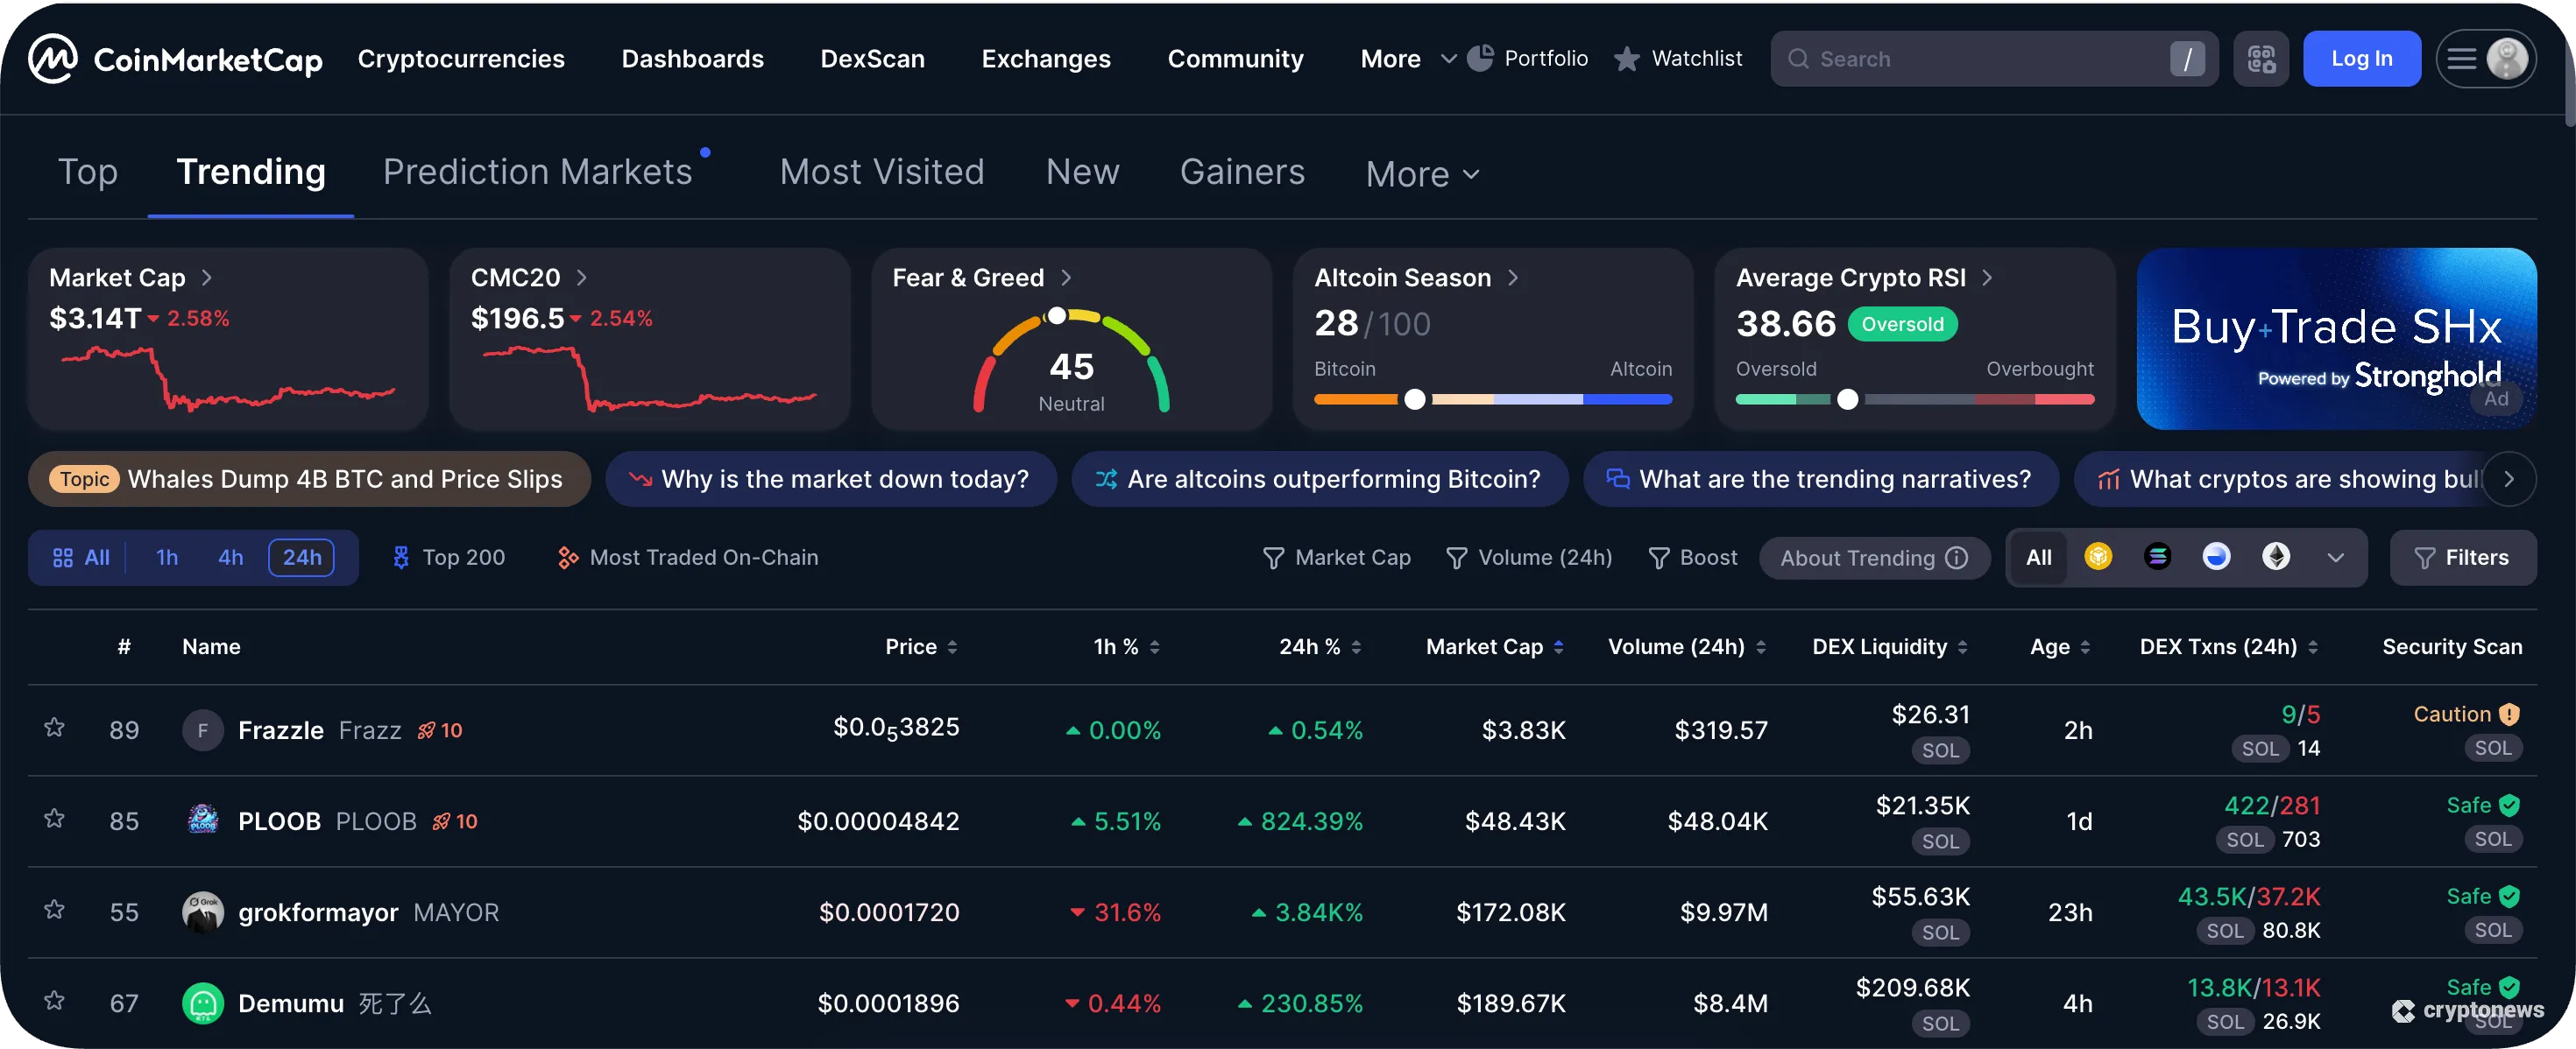Open the Prediction Markets tab
2576x1049 pixels.
[538, 171]
